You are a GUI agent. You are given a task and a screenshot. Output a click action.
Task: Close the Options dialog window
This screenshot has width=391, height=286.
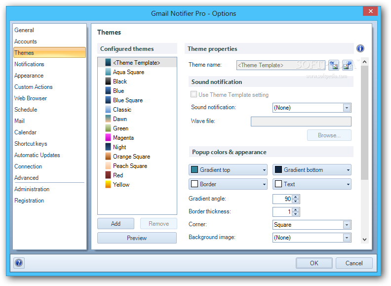(371, 11)
